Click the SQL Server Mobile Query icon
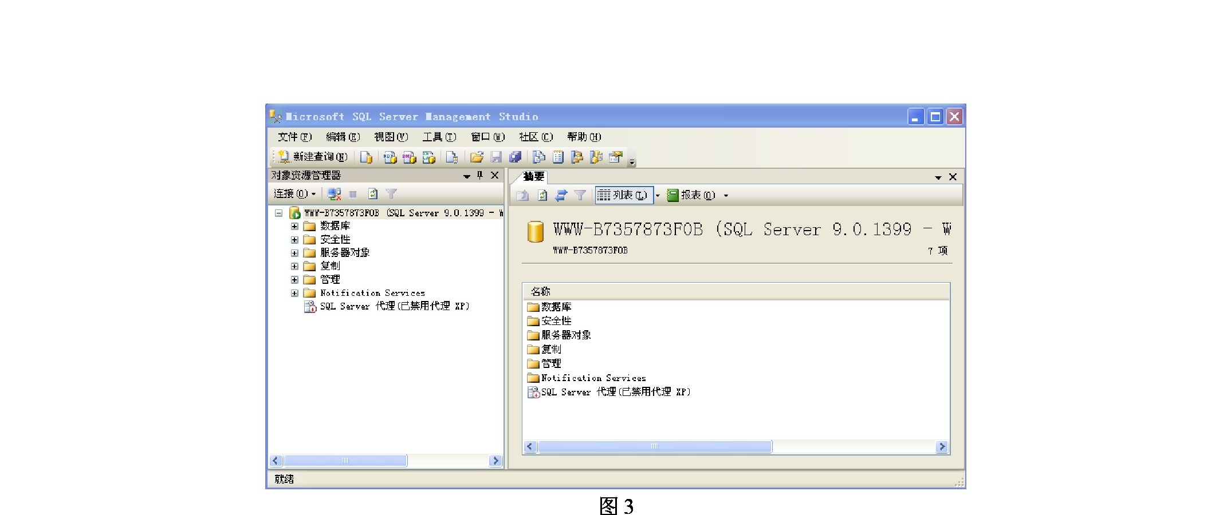 (452, 157)
